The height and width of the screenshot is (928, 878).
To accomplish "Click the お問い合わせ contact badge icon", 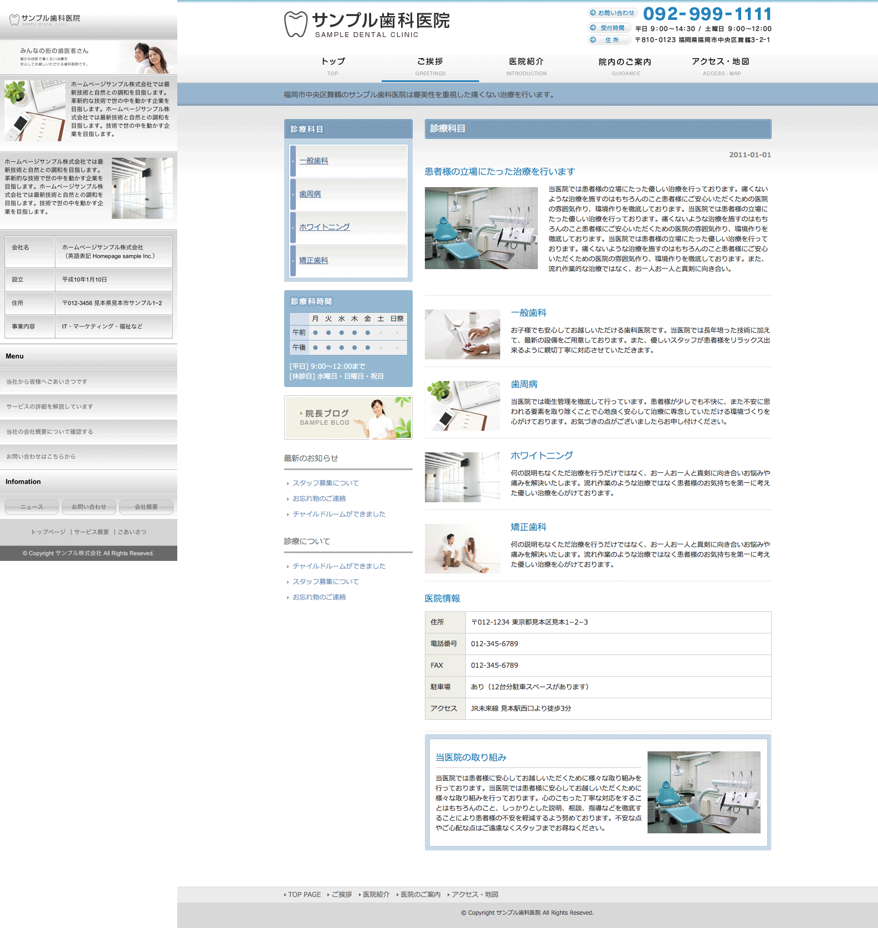I will 613,13.
